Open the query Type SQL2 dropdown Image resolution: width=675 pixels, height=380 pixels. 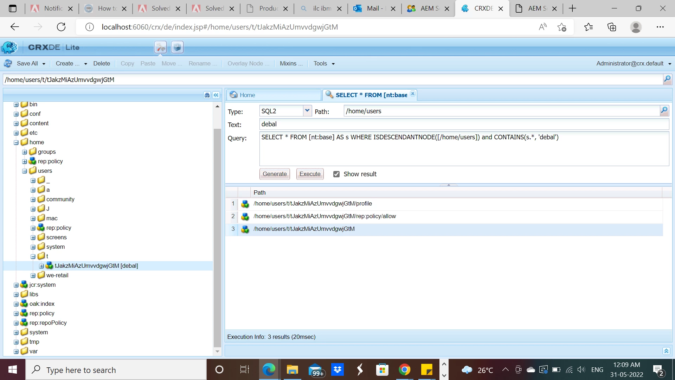tap(307, 111)
